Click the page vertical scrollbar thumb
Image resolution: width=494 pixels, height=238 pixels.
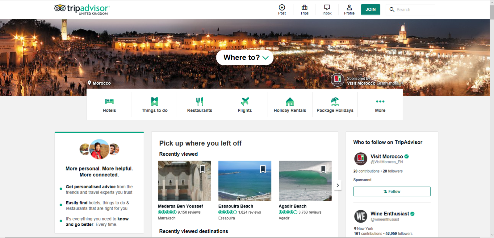coord(492,12)
